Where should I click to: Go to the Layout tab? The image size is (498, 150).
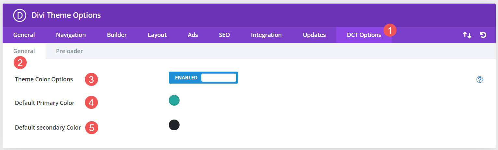(x=157, y=35)
